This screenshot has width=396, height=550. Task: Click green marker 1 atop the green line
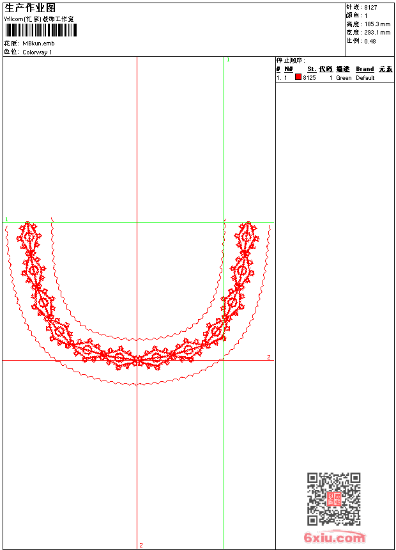(228, 59)
